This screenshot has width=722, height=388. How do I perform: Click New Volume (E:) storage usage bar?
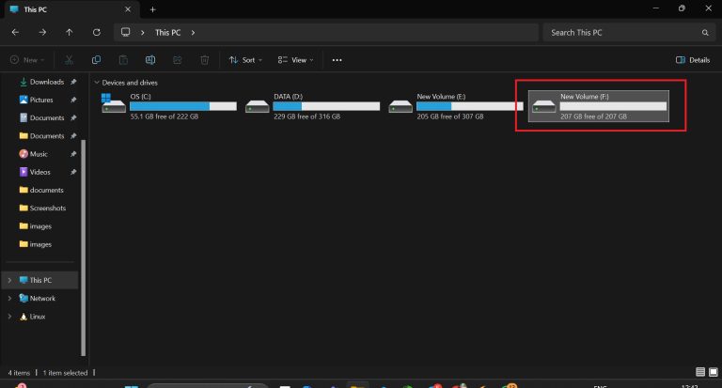click(470, 106)
